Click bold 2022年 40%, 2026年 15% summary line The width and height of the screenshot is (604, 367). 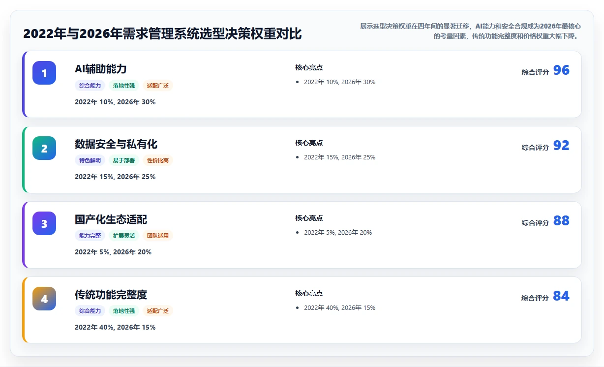[115, 327]
